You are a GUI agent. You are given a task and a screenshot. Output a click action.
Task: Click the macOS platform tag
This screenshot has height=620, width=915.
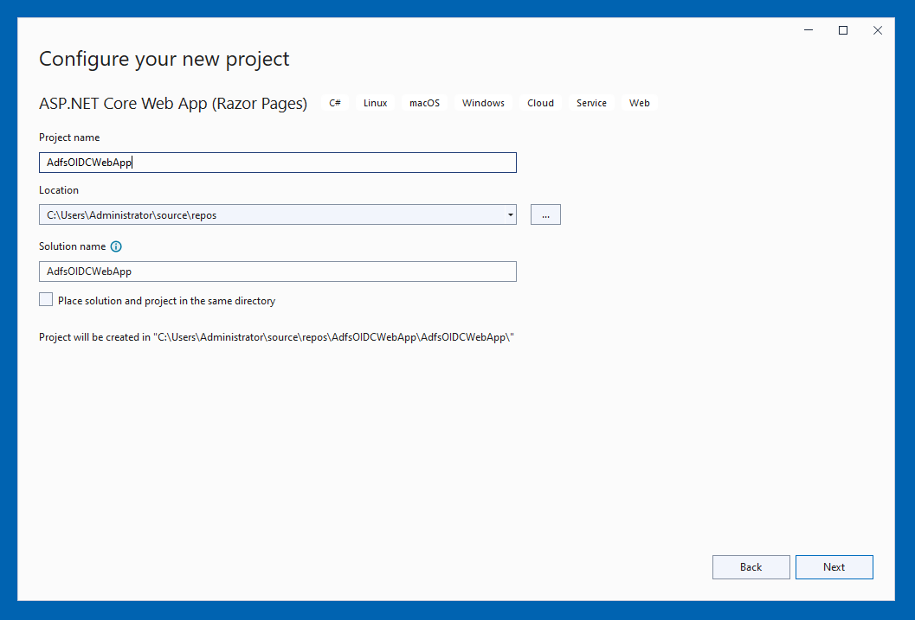tap(424, 102)
